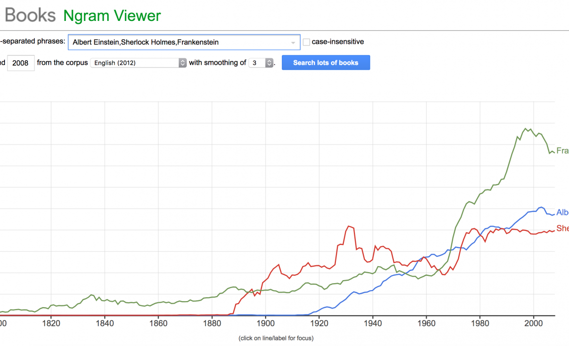Open the Ngram Viewer title link
This screenshot has width=569, height=346.
(x=112, y=16)
